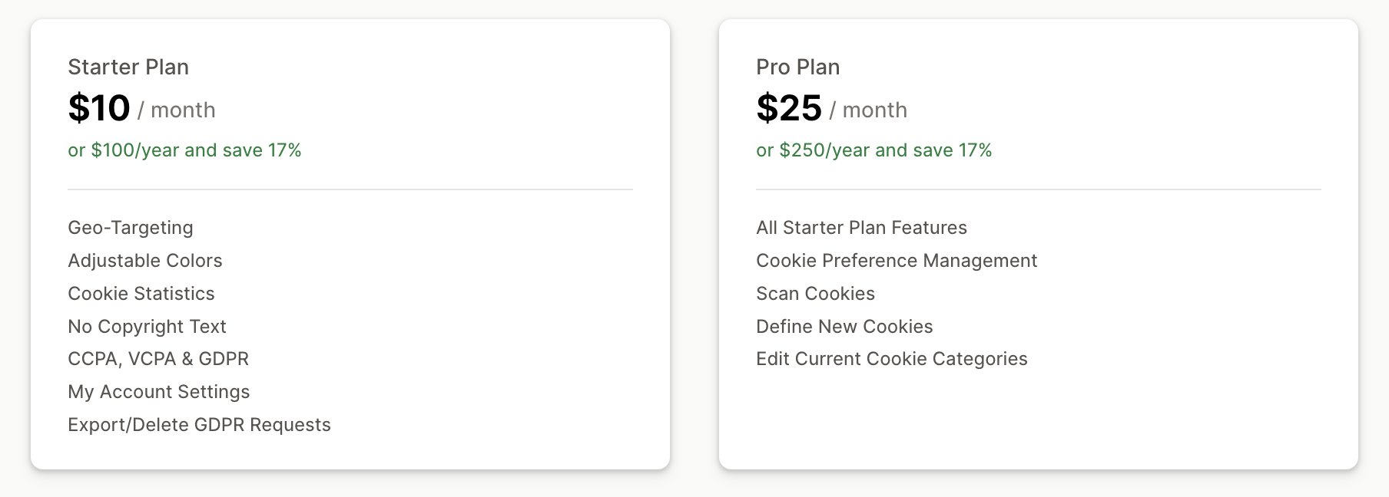Click the Pro Plan card divider line
The image size is (1389, 497).
(1039, 189)
